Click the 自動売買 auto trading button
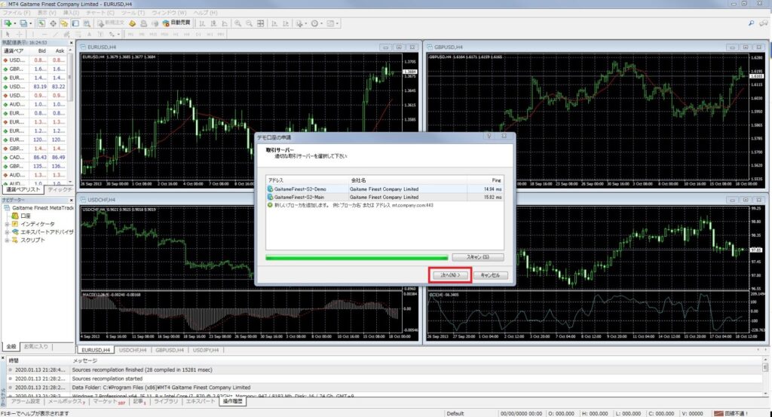Viewport: 772px width, 417px height. pyautogui.click(x=176, y=23)
